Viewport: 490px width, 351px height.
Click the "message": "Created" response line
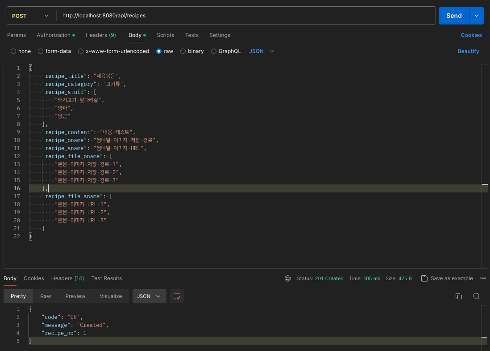coord(75,325)
